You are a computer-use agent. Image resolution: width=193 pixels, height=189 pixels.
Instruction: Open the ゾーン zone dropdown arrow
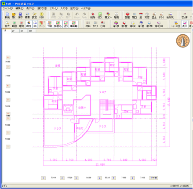coord(44,22)
